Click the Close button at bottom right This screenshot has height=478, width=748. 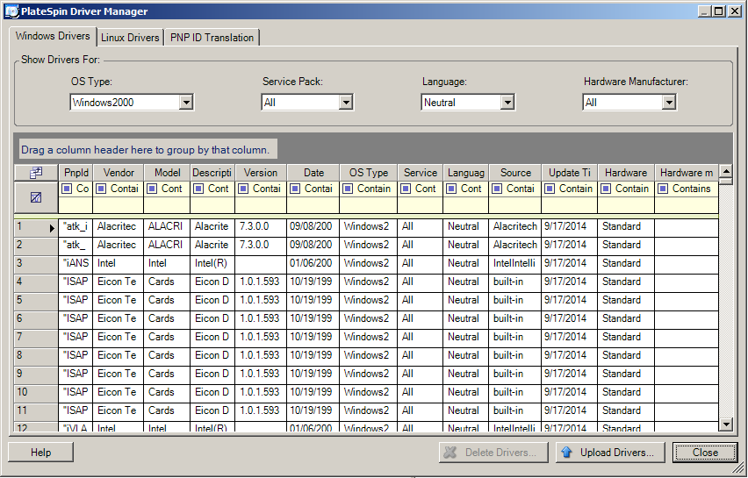click(x=705, y=453)
